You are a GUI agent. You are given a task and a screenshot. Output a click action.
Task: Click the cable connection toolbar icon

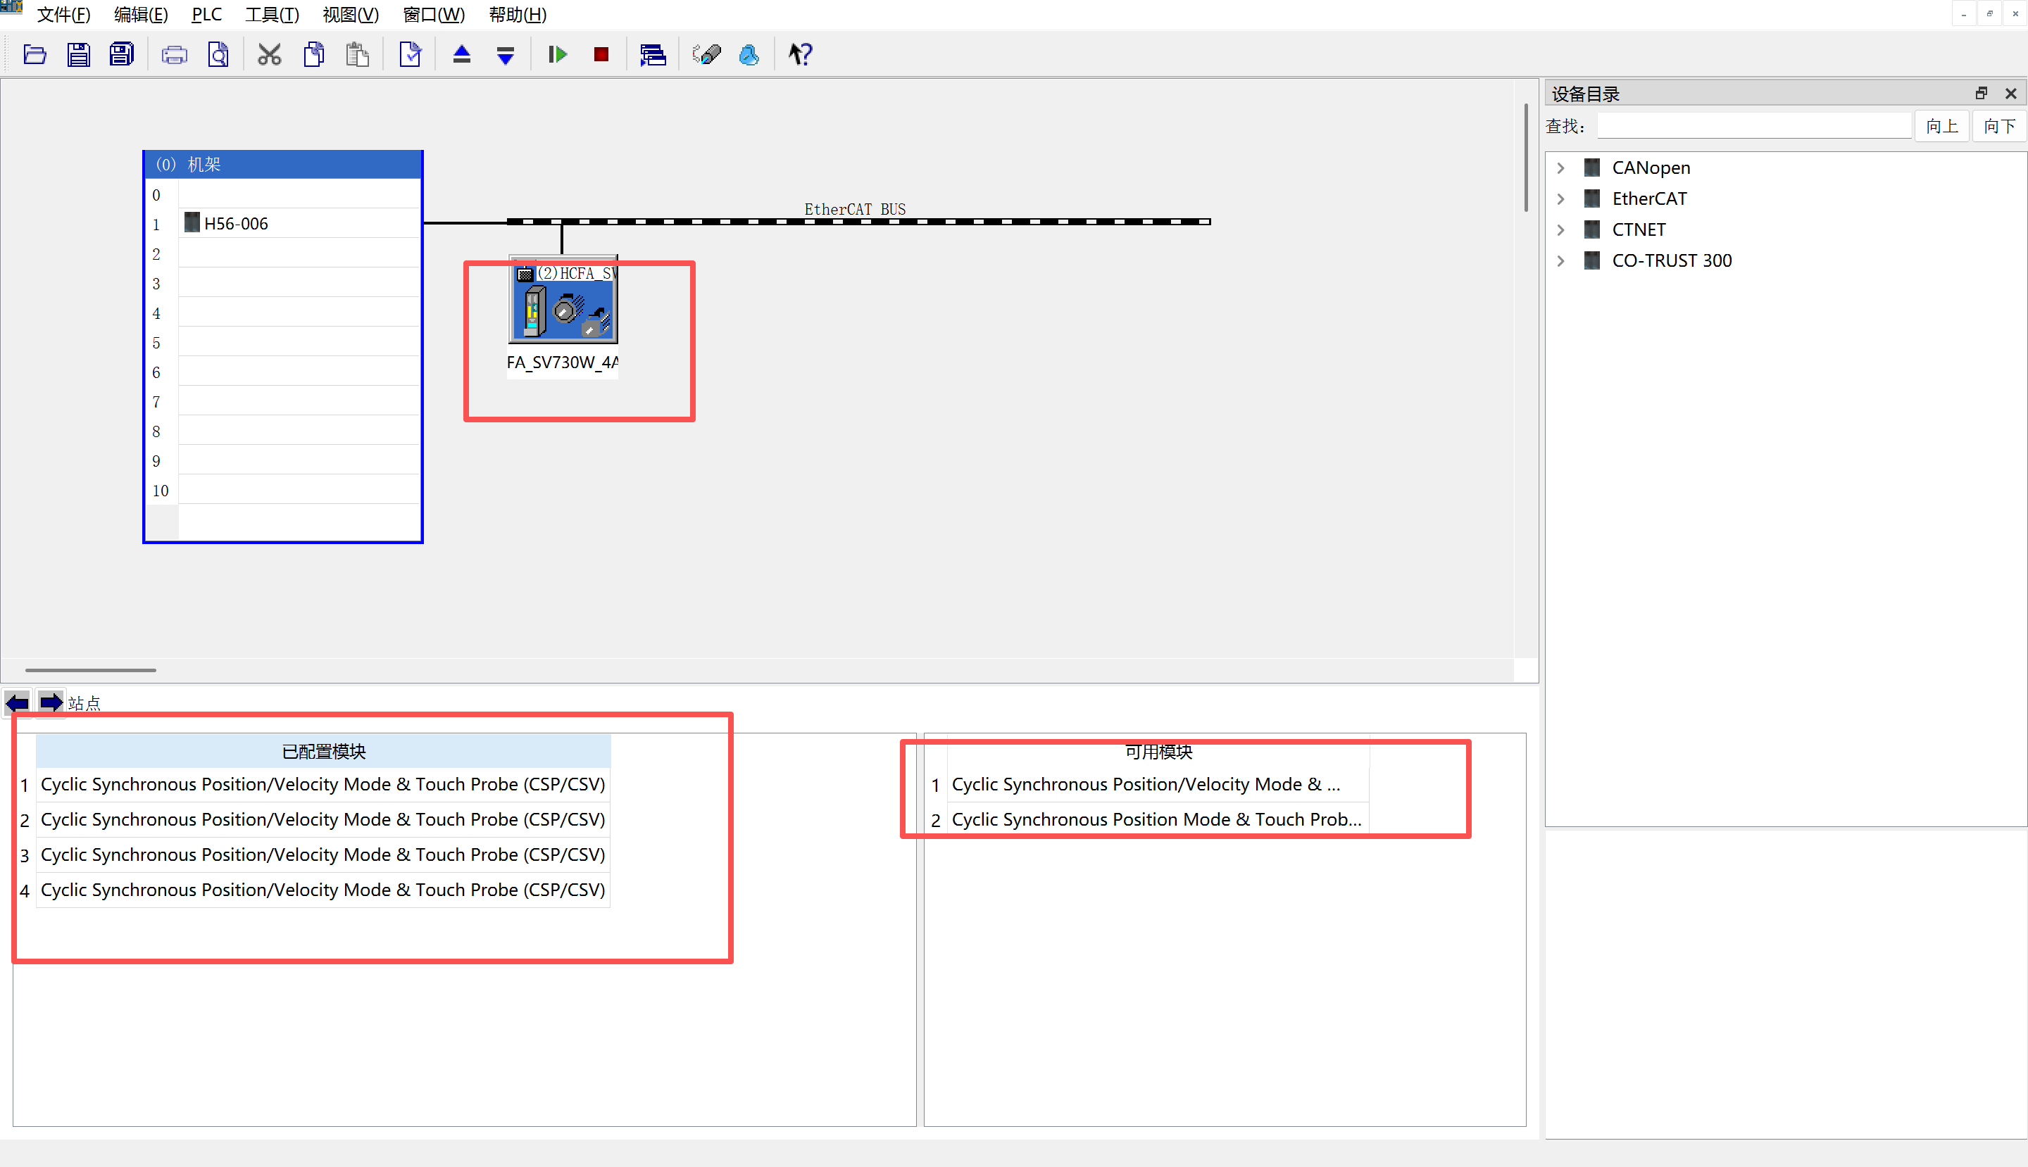coord(706,54)
